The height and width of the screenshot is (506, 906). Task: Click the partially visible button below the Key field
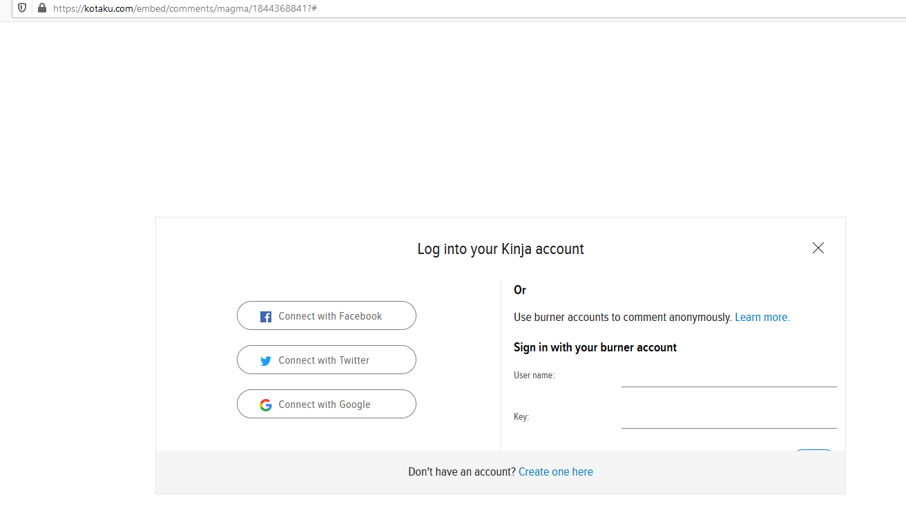pyautogui.click(x=813, y=450)
